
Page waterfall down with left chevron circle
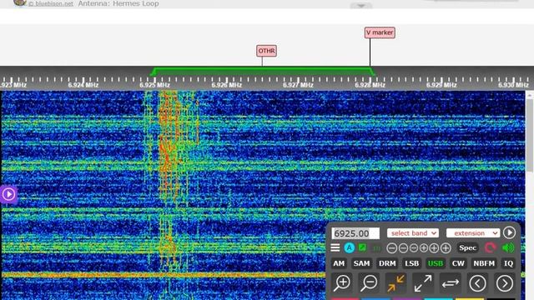[477, 283]
